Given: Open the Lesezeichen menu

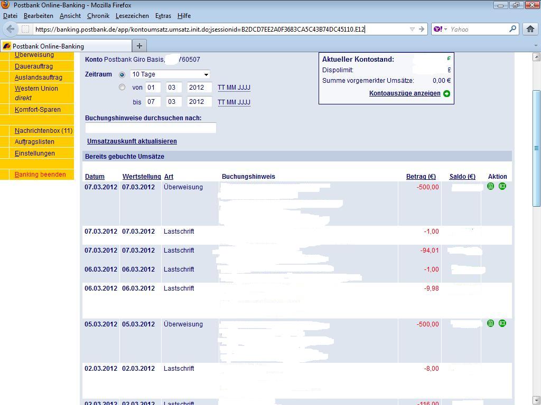Looking at the screenshot, I should [x=132, y=16].
